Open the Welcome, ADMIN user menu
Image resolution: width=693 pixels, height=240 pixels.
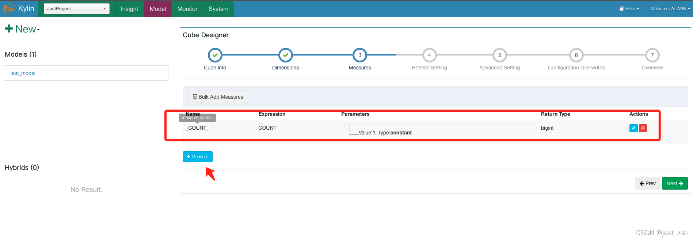[x=670, y=9]
